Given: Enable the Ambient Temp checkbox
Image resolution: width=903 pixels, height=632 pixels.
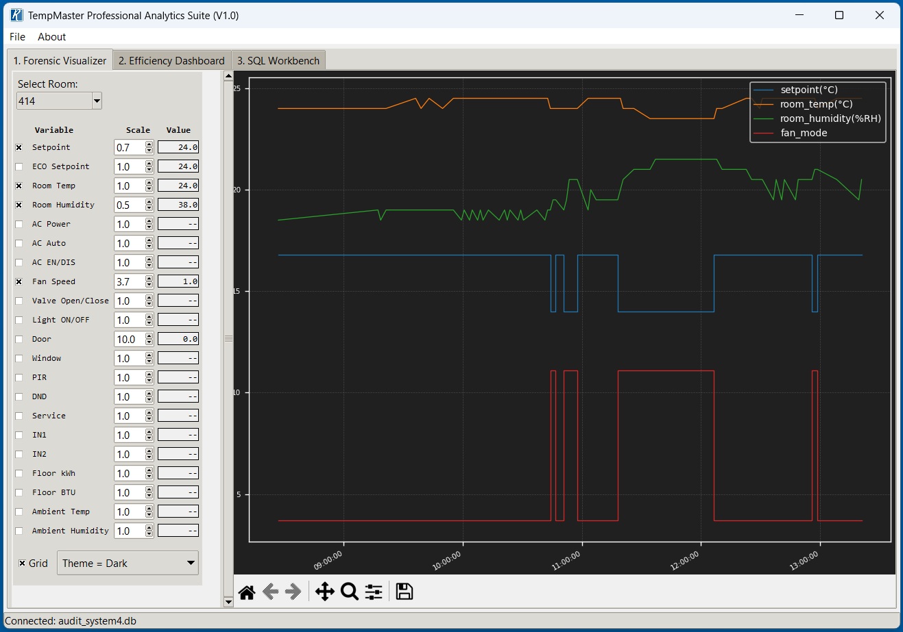Looking at the screenshot, I should [19, 511].
